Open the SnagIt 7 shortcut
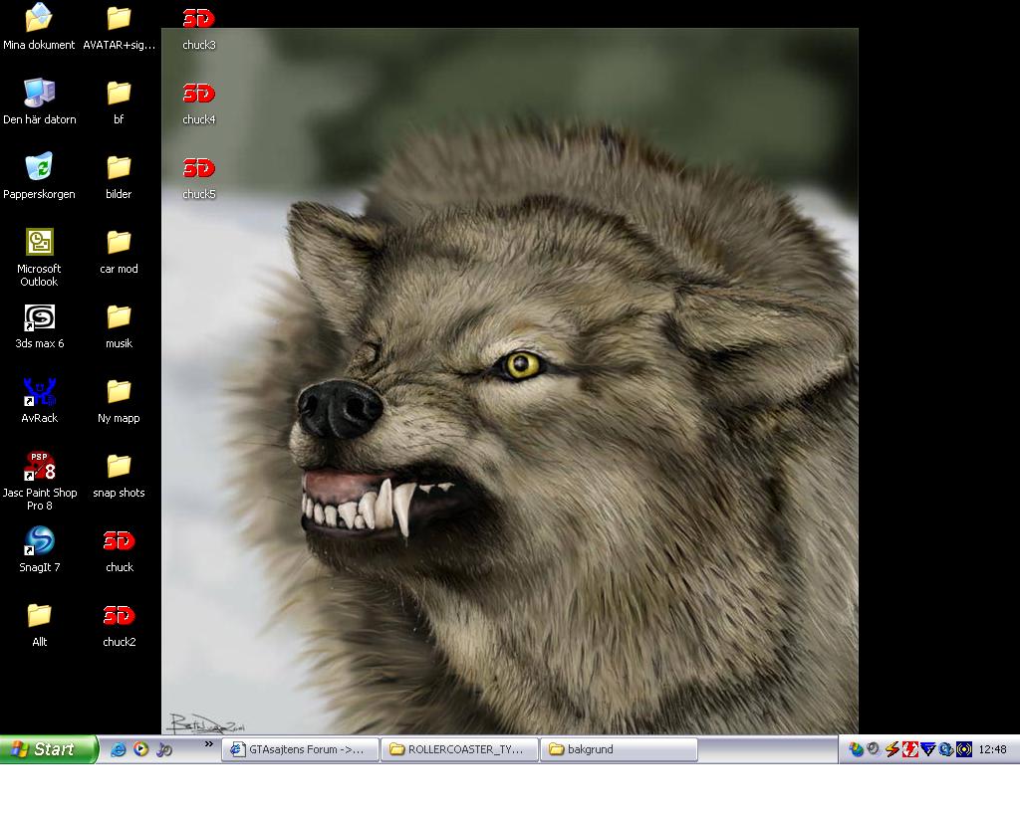The width and height of the screenshot is (1020, 818). (39, 542)
